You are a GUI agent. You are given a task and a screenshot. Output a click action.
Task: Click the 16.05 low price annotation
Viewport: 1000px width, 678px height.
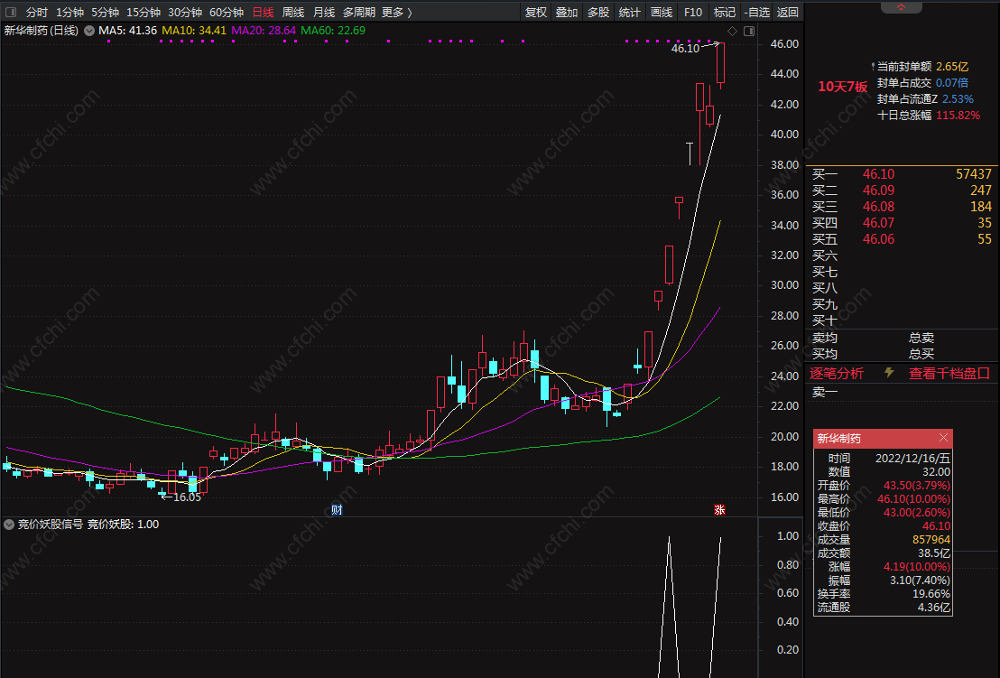[x=187, y=497]
